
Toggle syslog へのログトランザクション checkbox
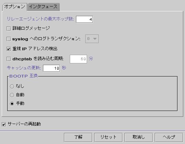(x=9, y=39)
